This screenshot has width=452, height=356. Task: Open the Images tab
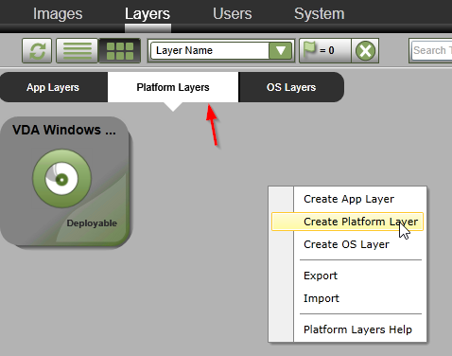(58, 14)
